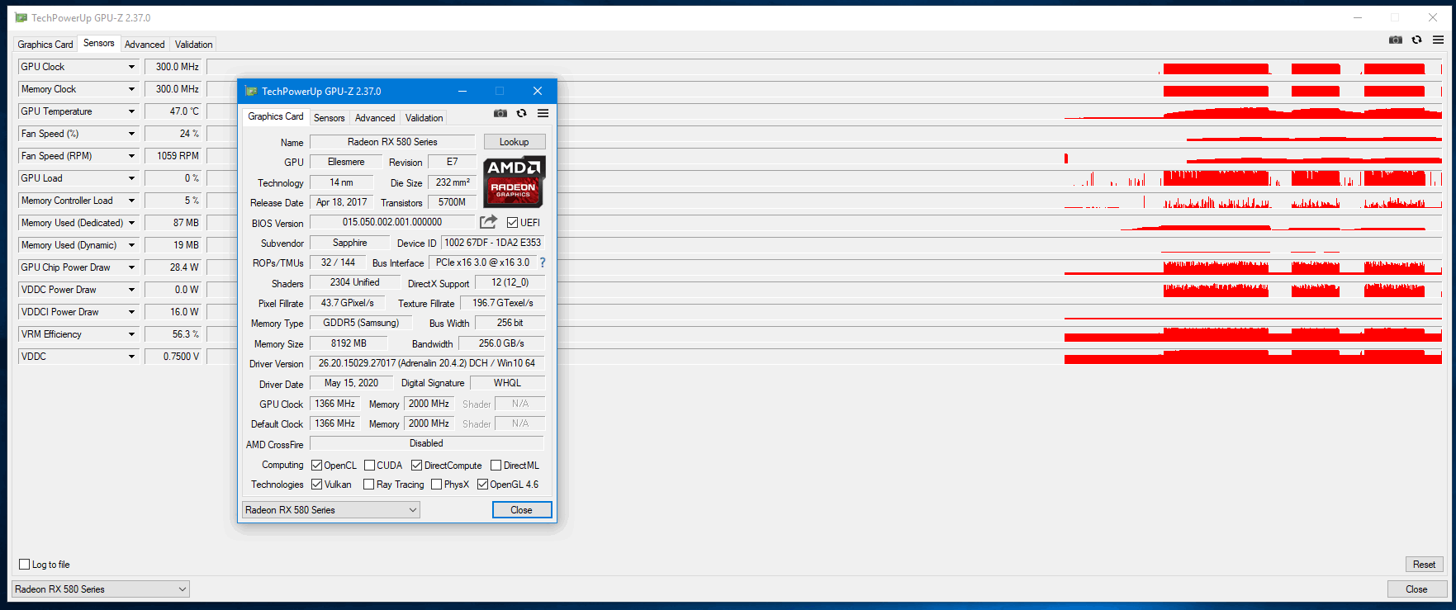
Task: Click the Lookup button
Action: click(x=515, y=142)
